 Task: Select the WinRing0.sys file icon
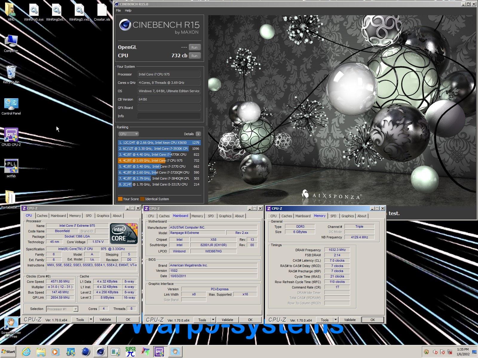(34, 12)
